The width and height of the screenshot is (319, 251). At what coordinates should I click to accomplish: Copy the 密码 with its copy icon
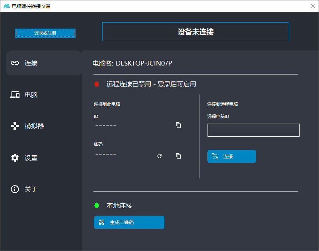(178, 156)
